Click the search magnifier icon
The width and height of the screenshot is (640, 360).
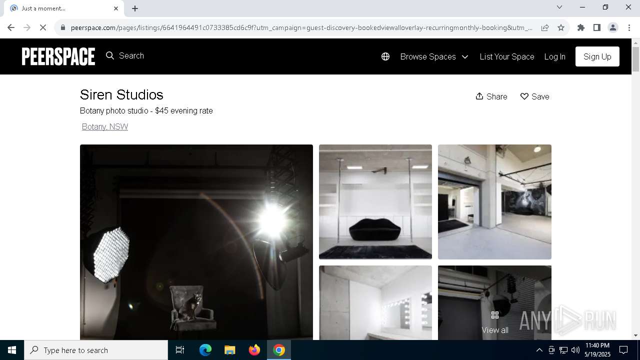point(110,55)
